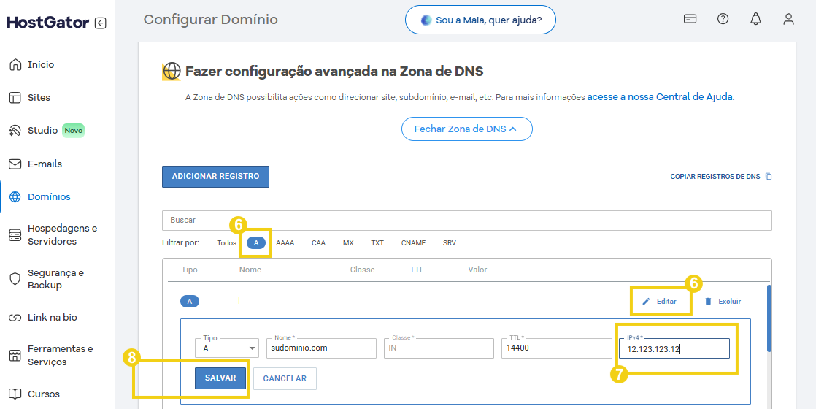Click the Maia assistant orb icon
This screenshot has height=409, width=816.
coord(426,20)
